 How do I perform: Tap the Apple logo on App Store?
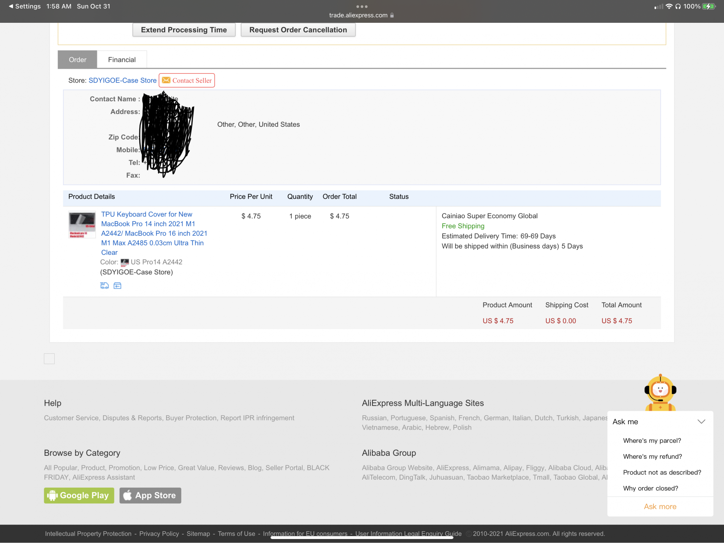click(127, 495)
